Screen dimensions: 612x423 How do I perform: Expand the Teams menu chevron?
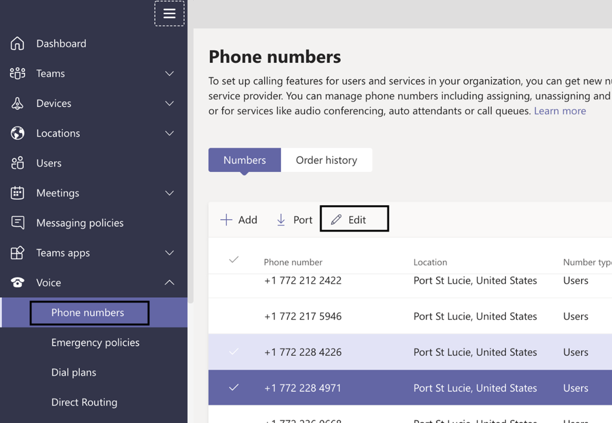169,73
